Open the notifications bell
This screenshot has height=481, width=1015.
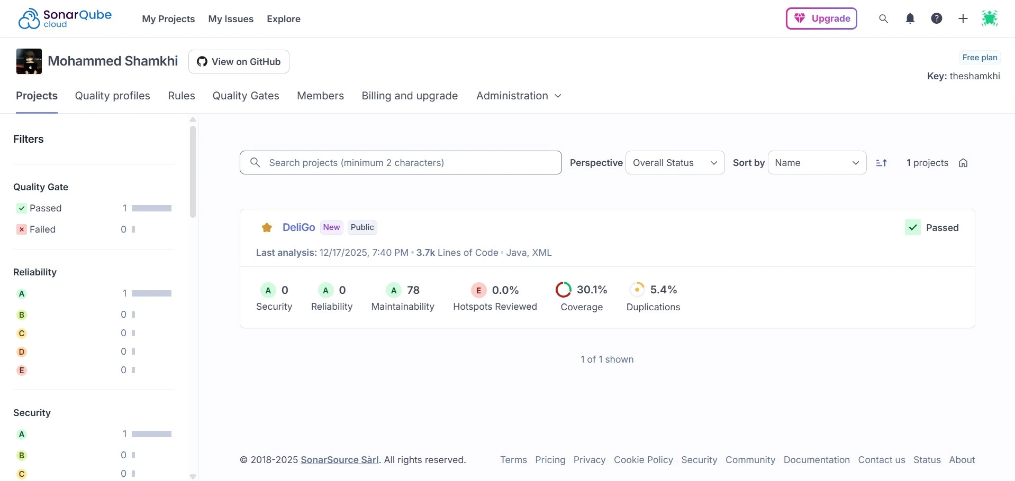910,18
